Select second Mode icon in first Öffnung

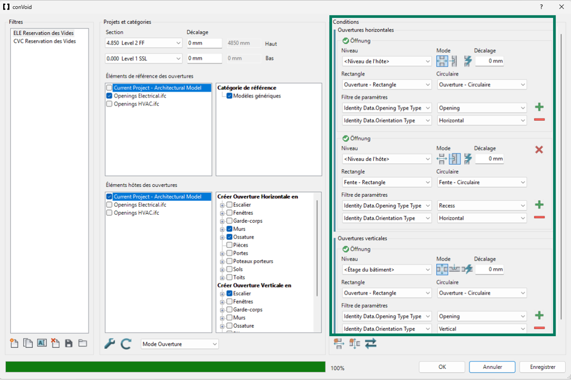[x=454, y=61]
